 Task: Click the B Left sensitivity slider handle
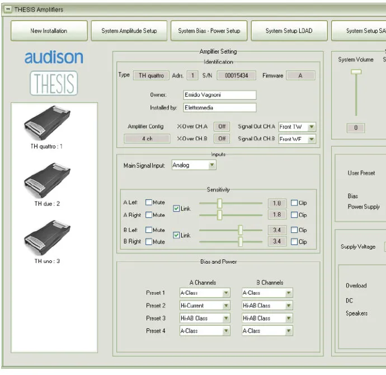(240, 230)
